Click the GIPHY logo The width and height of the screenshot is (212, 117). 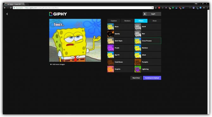pos(58,14)
